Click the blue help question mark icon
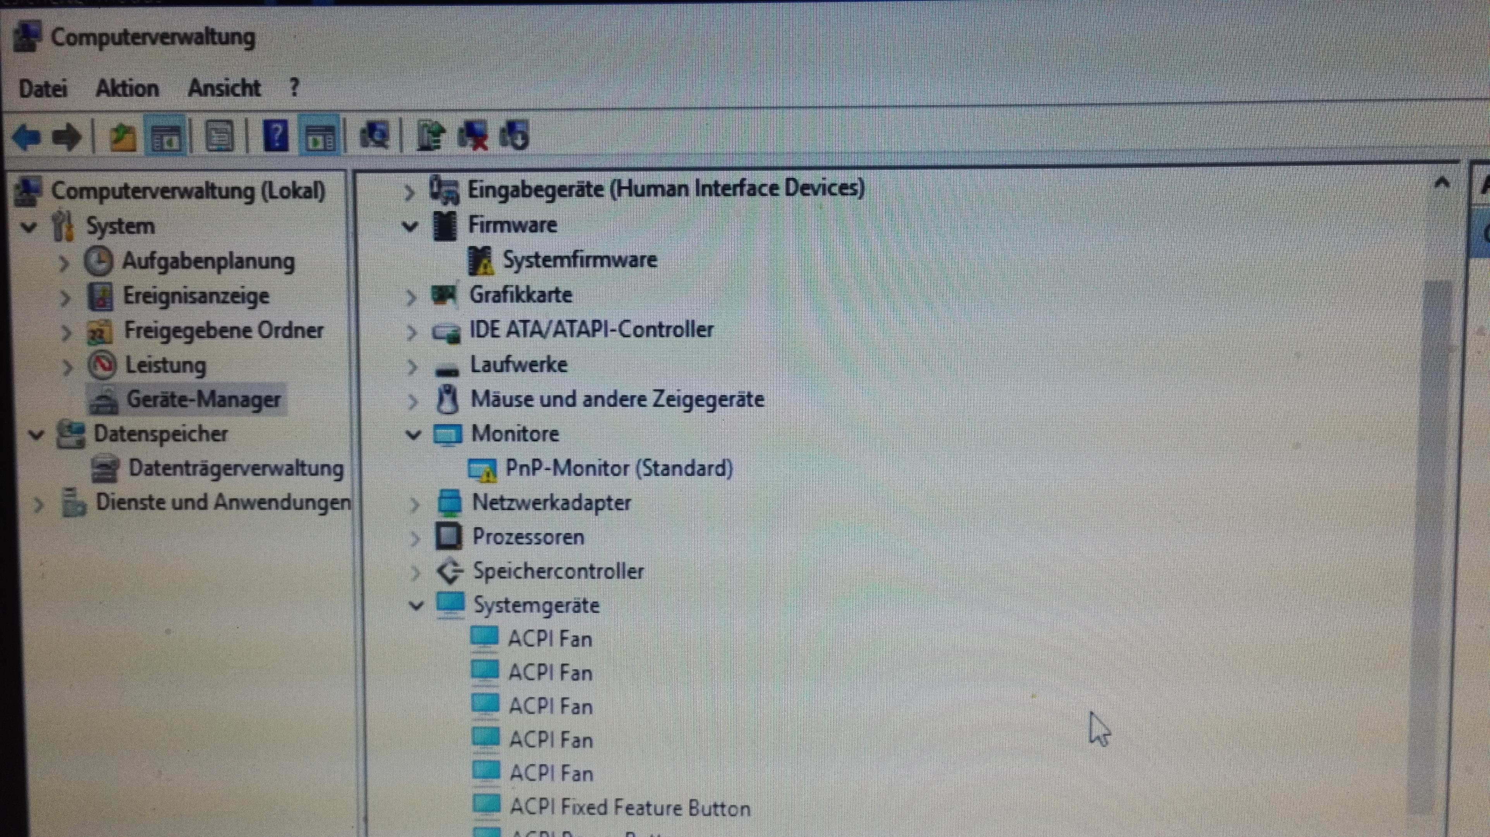 pos(275,136)
